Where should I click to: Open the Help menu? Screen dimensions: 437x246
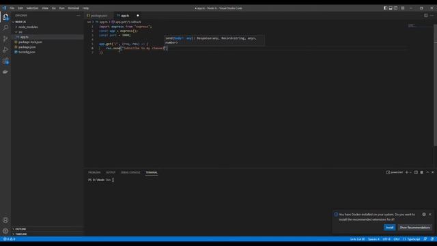pos(85,8)
